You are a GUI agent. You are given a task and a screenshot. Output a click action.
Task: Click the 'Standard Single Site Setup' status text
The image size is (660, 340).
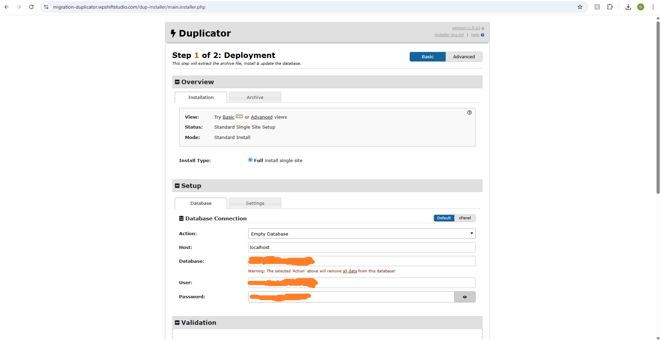coord(245,127)
